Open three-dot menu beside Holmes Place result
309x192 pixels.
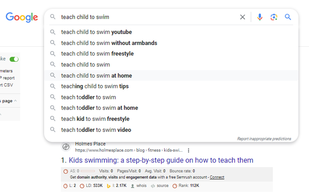189,150
